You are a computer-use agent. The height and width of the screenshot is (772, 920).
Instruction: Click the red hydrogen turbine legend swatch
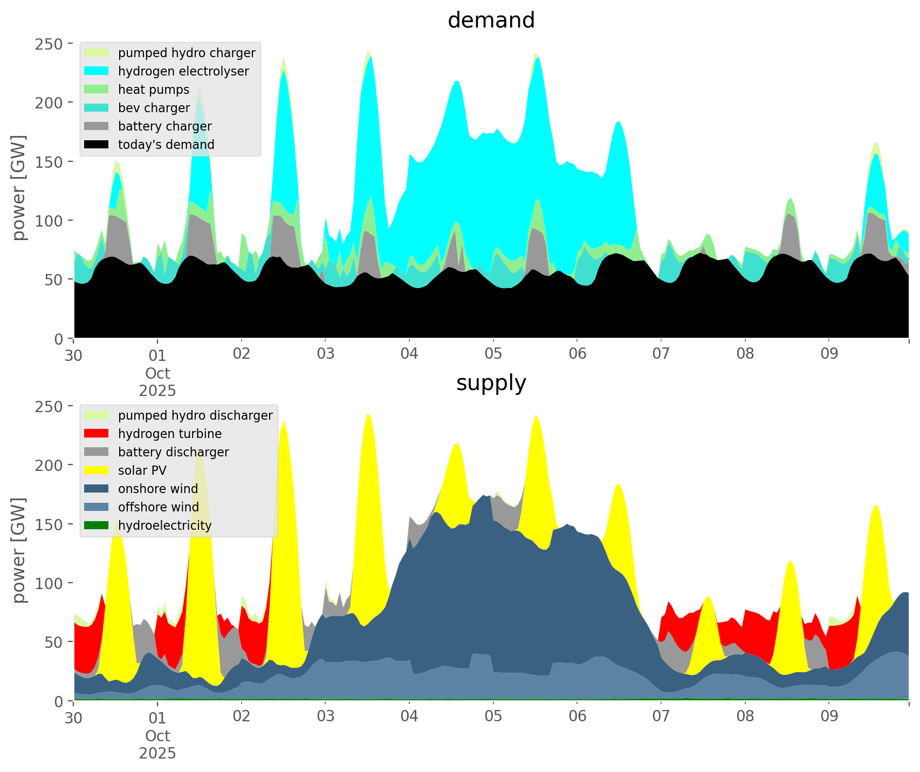click(x=97, y=434)
